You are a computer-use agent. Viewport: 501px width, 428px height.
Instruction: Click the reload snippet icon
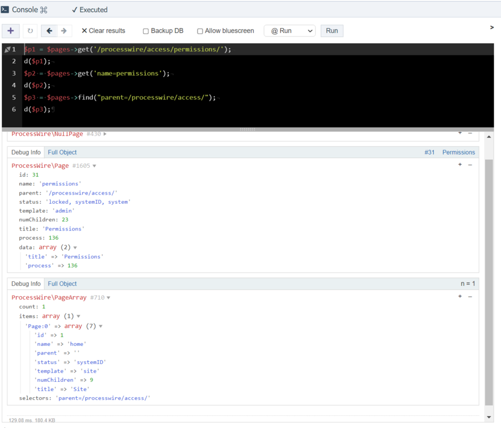(x=30, y=31)
